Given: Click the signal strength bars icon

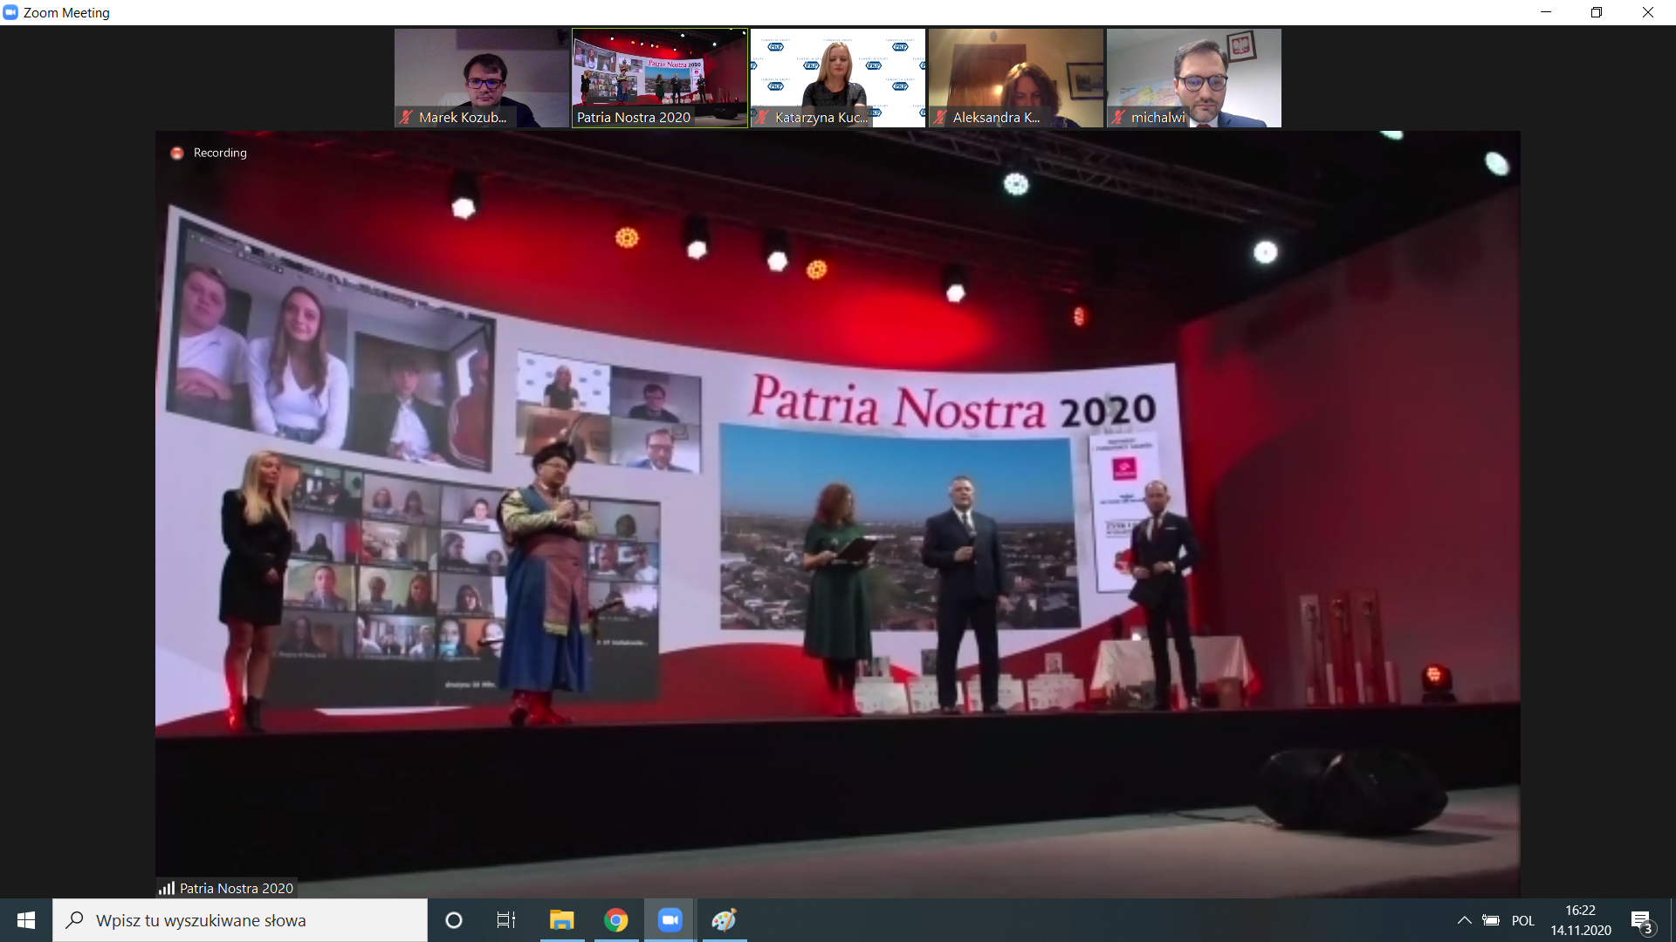Looking at the screenshot, I should point(166,888).
